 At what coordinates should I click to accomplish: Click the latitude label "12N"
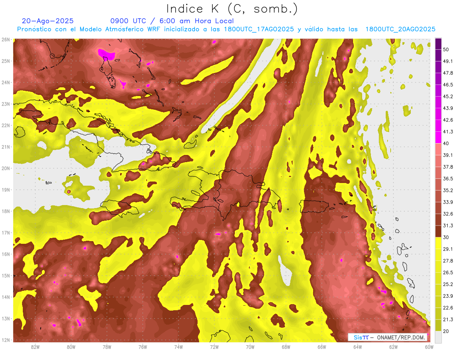coord(6,340)
